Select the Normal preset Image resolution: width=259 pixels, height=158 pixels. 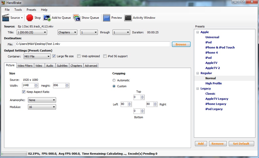(211, 78)
